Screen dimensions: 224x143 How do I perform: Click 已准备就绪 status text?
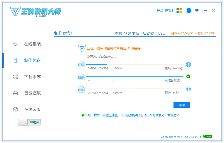172,81
